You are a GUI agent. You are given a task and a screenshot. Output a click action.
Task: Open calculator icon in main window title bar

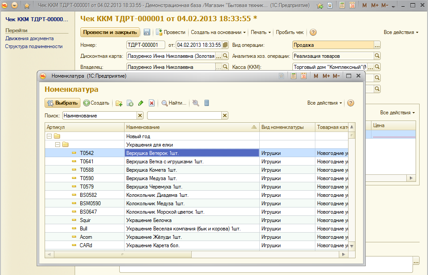pyautogui.click(x=342, y=5)
